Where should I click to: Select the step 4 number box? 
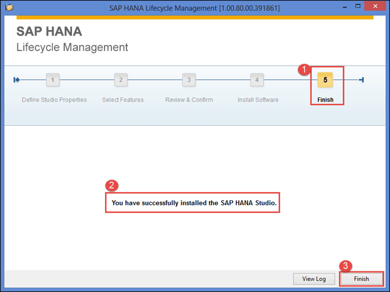pos(257,80)
